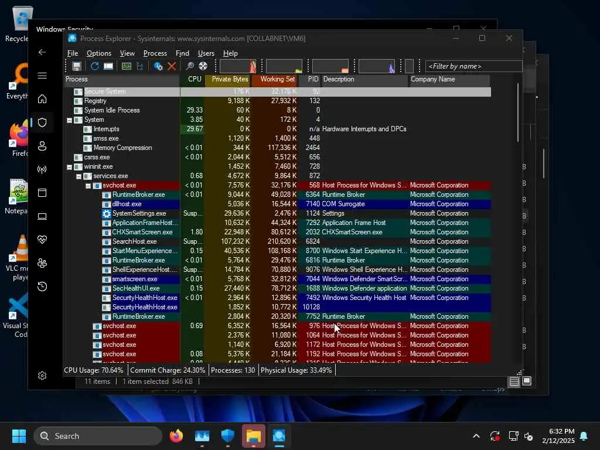Screen dimensions: 600x450
Task: Click the red X Kill Process icon
Action: pos(172,66)
